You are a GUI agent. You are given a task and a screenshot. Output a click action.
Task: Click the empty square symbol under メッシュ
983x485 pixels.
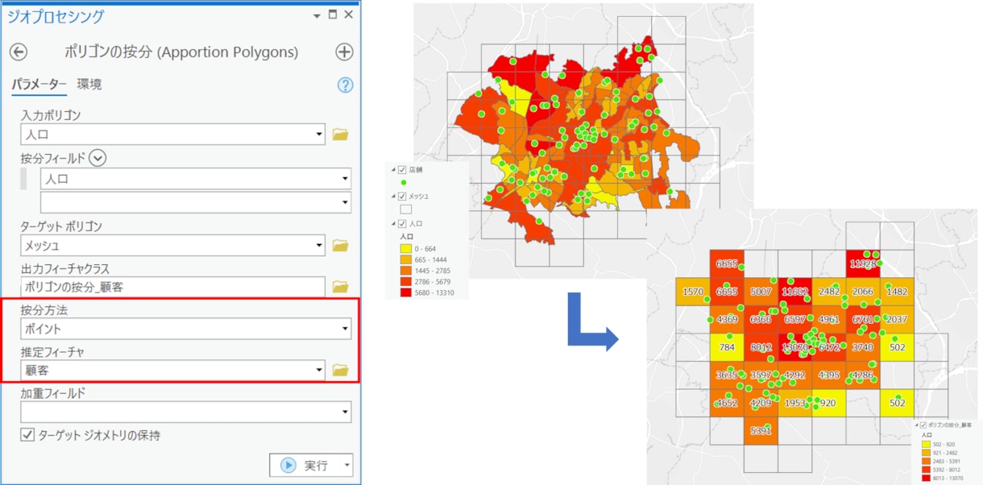click(406, 209)
